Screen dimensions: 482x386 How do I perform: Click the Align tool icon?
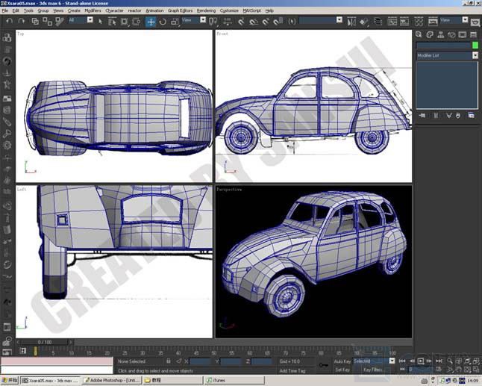pyautogui.click(x=363, y=21)
